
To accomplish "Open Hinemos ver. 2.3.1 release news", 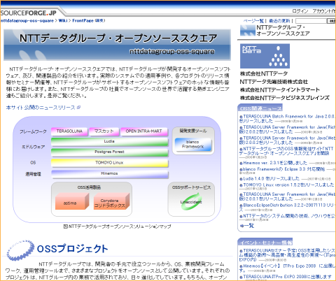I will click(x=275, y=163).
